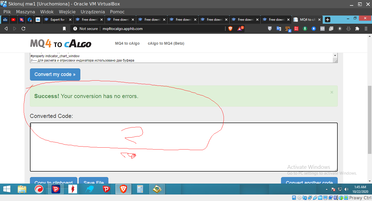Open File Explorer from the taskbar
Screen dimensions: 372x201
[x=22, y=189]
